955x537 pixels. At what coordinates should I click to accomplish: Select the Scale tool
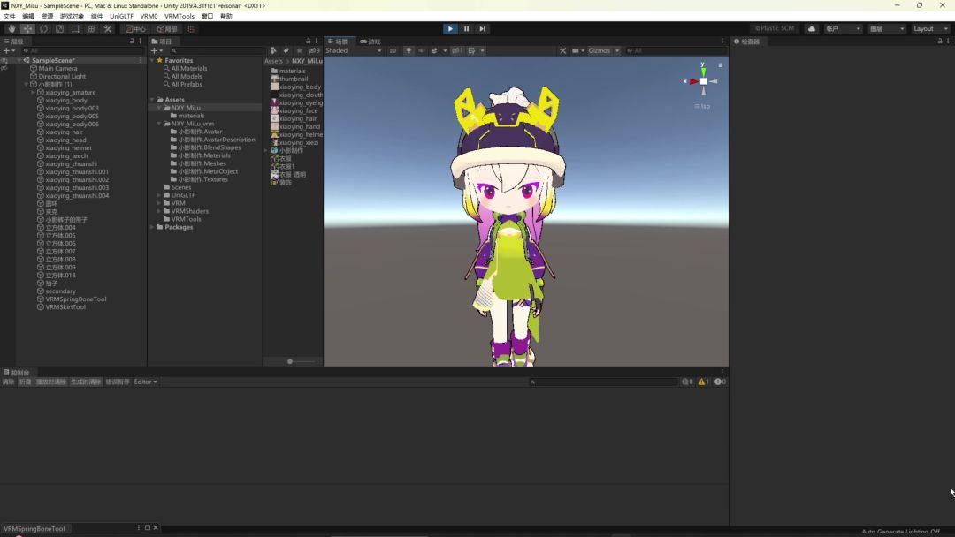pos(59,29)
